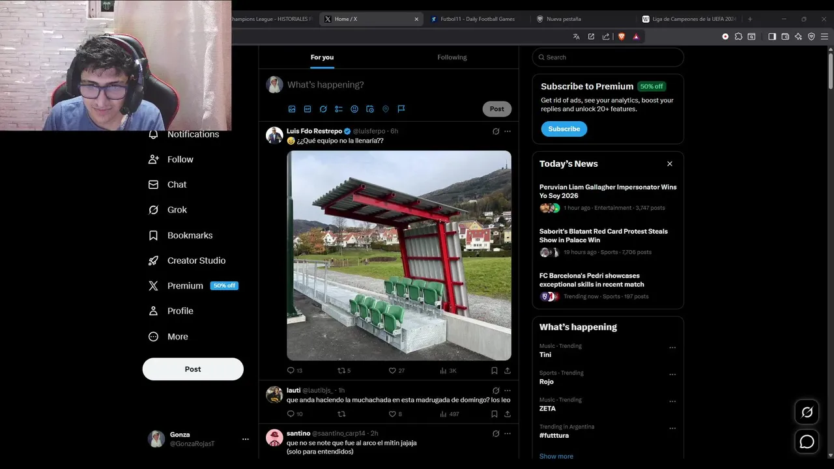The image size is (834, 469).
Task: Add media image to the new post
Action: coord(292,109)
